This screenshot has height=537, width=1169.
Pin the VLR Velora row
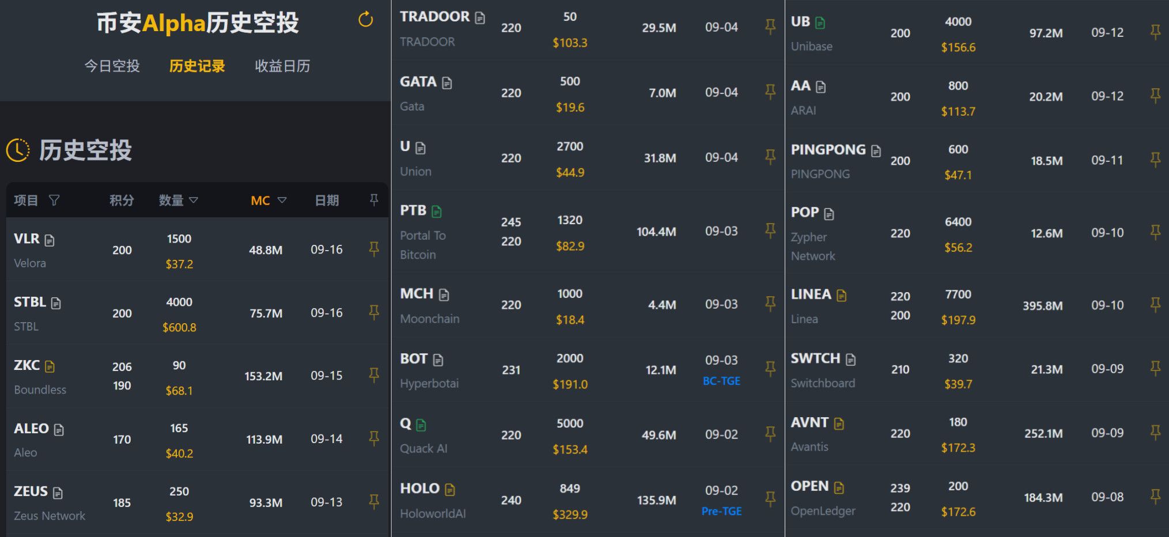coord(374,249)
